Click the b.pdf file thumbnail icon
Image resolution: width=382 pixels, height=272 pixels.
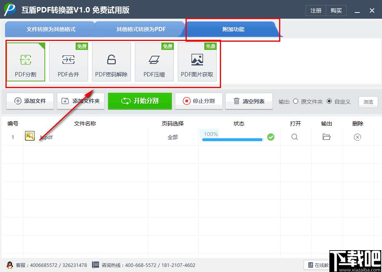(30, 136)
